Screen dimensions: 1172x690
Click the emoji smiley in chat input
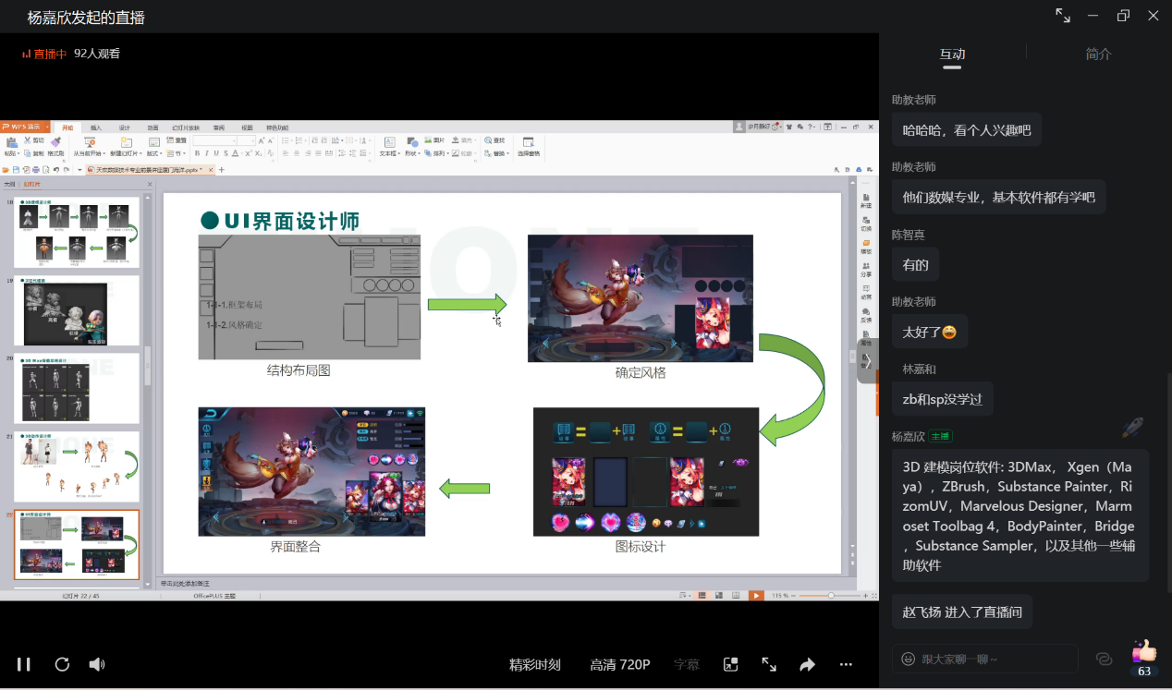(909, 659)
